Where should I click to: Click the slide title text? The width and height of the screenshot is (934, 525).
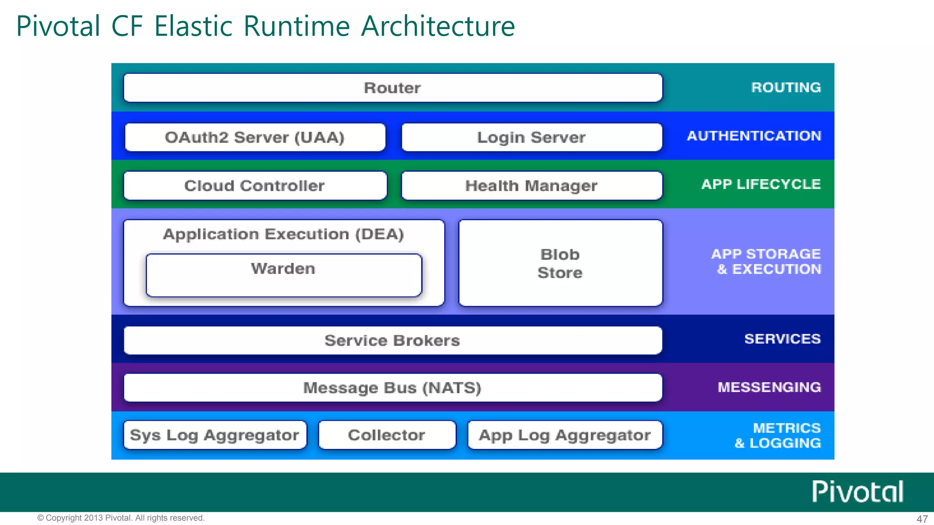pyautogui.click(x=265, y=26)
